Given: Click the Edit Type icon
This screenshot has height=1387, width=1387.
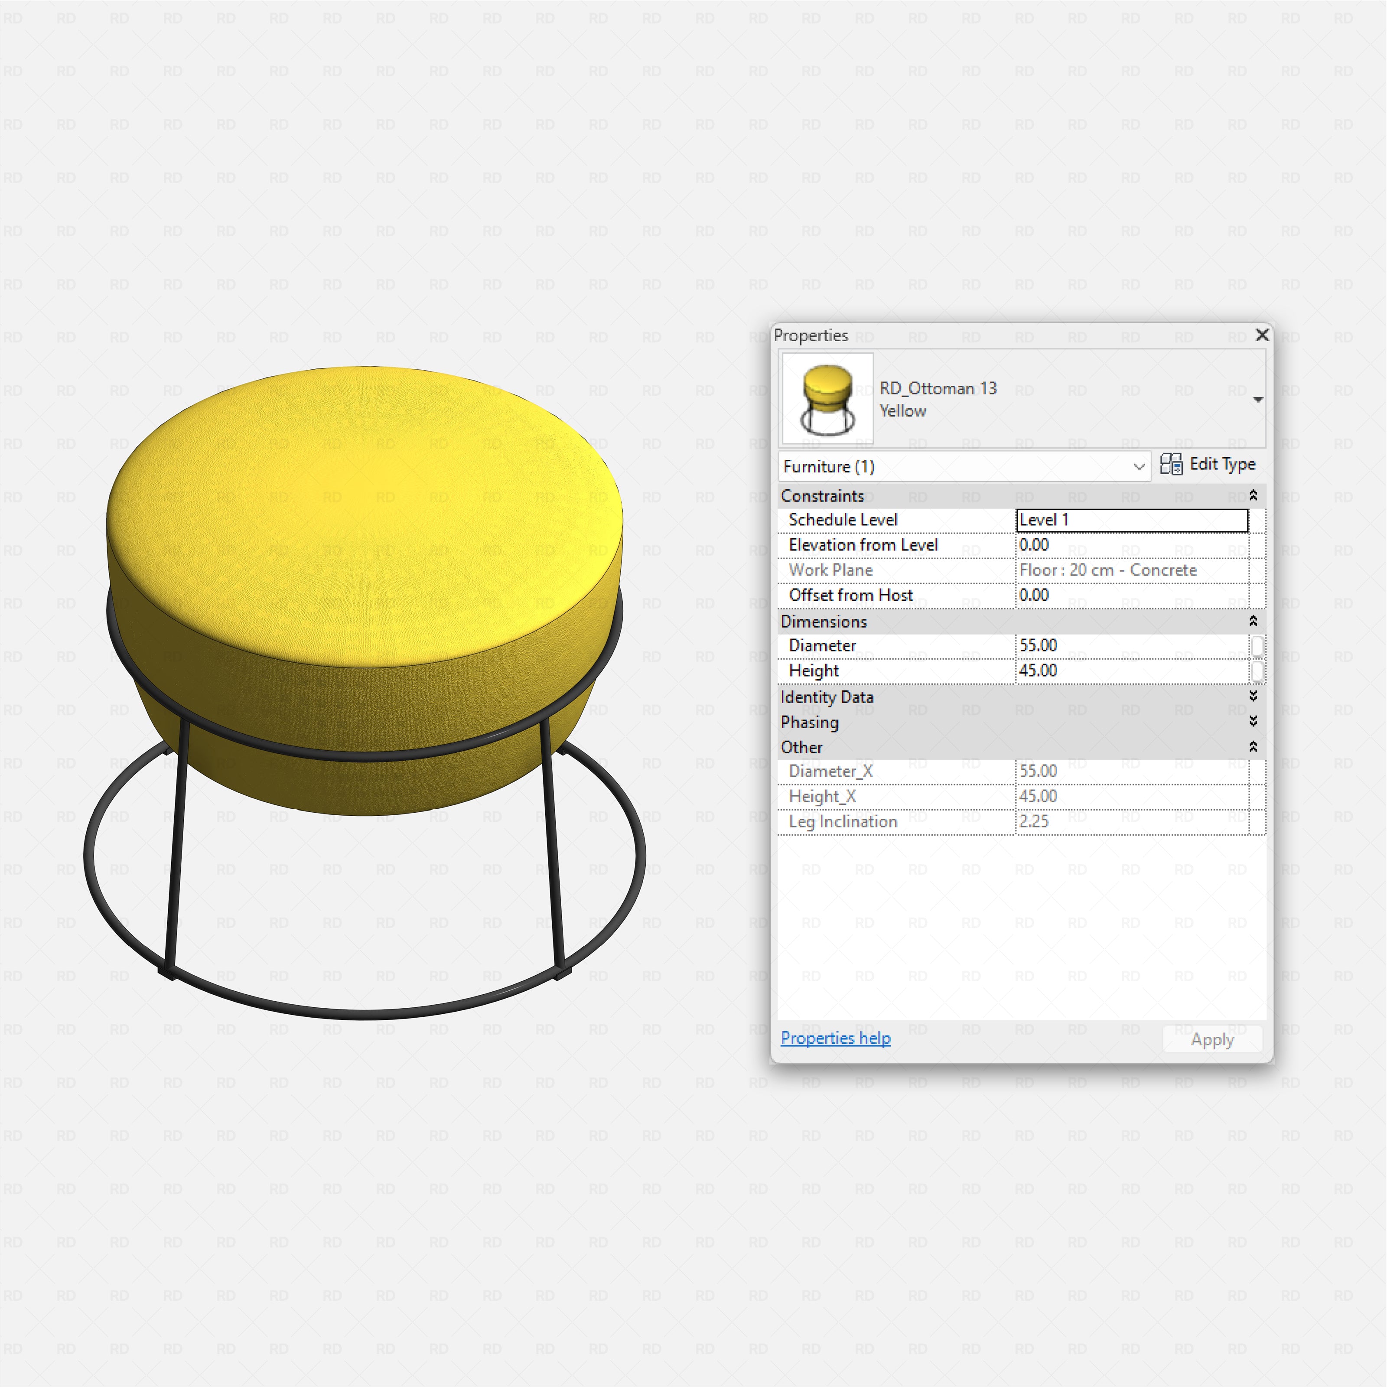Looking at the screenshot, I should point(1172,465).
